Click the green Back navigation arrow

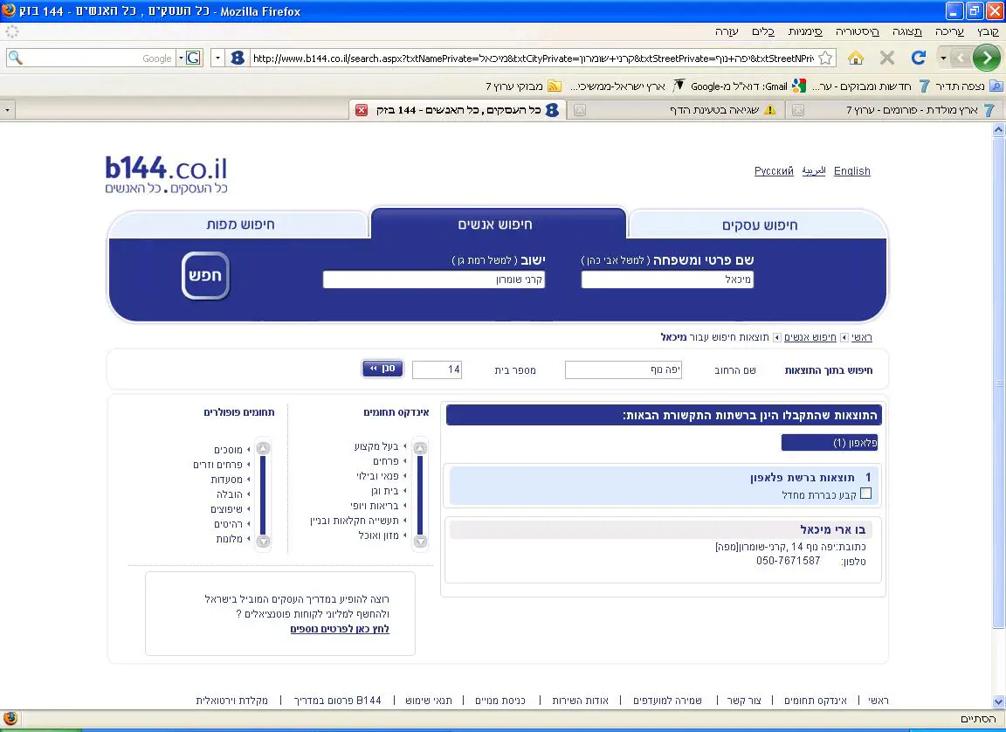(x=986, y=58)
